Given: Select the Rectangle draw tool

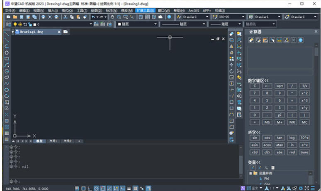Looking at the screenshot, I should point(7,59).
